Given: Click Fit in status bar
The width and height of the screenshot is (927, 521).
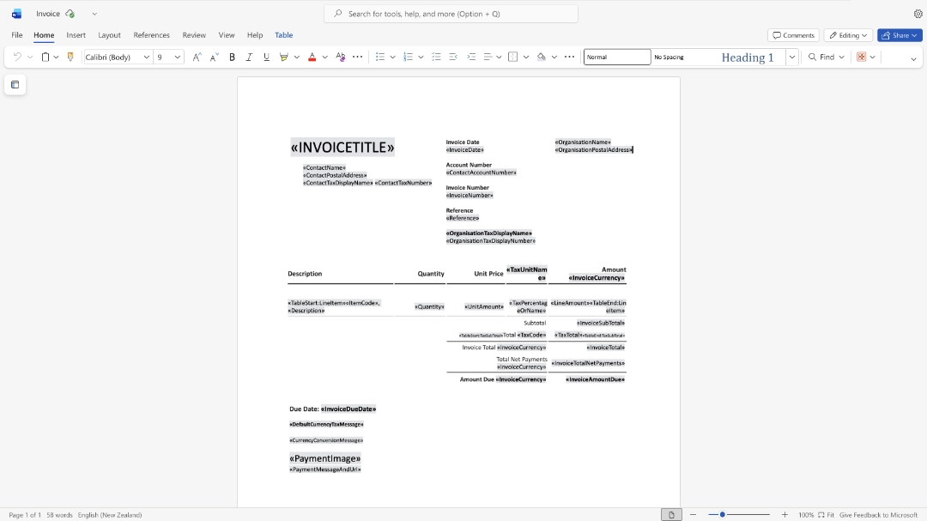Looking at the screenshot, I should [x=826, y=515].
